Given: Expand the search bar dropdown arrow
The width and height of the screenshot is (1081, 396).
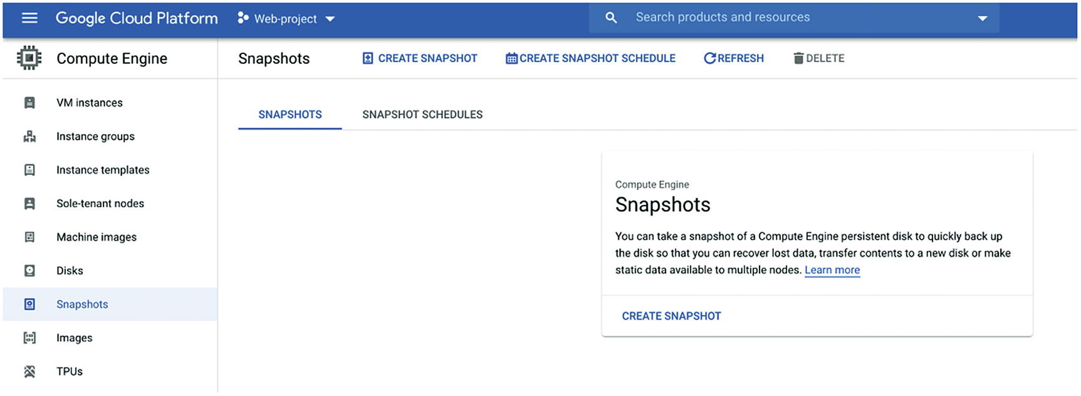Looking at the screenshot, I should click(982, 18).
